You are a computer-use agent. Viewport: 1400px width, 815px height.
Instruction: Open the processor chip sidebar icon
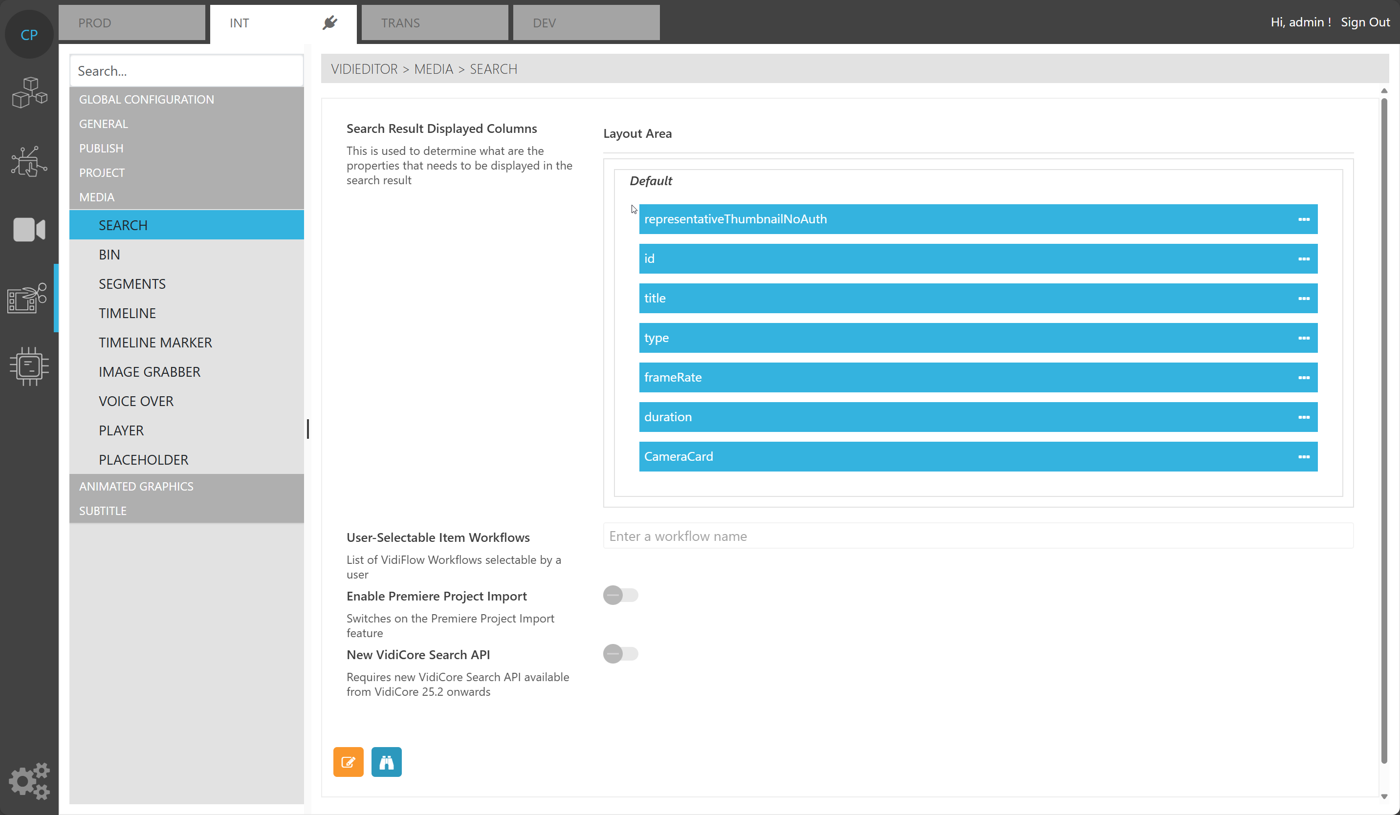click(x=29, y=366)
